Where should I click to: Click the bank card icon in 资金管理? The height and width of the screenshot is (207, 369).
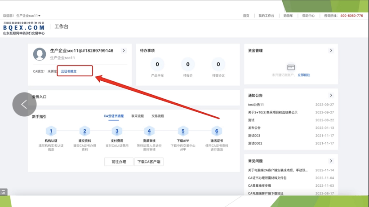[291, 67]
